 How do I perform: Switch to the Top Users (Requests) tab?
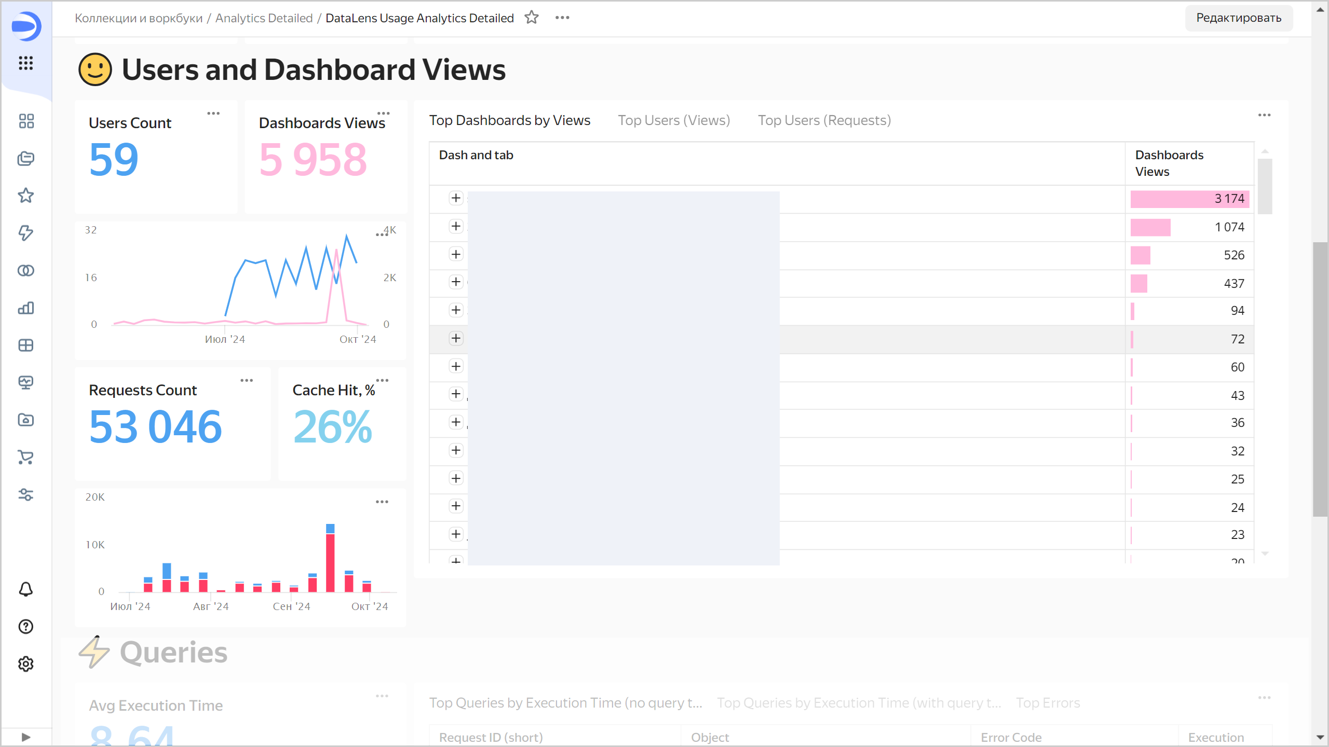click(824, 120)
